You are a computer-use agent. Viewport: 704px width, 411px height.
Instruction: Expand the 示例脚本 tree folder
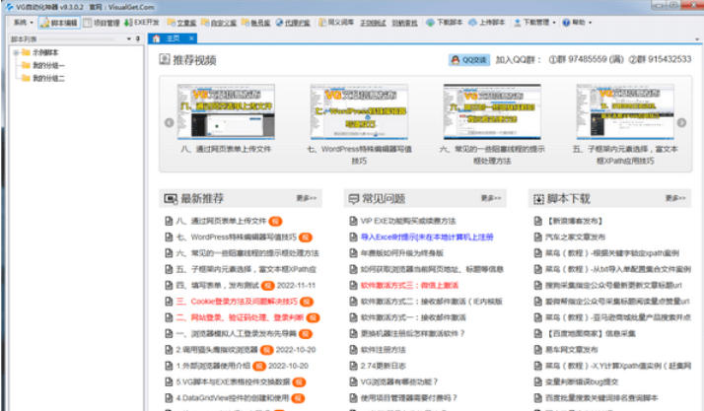(14, 51)
